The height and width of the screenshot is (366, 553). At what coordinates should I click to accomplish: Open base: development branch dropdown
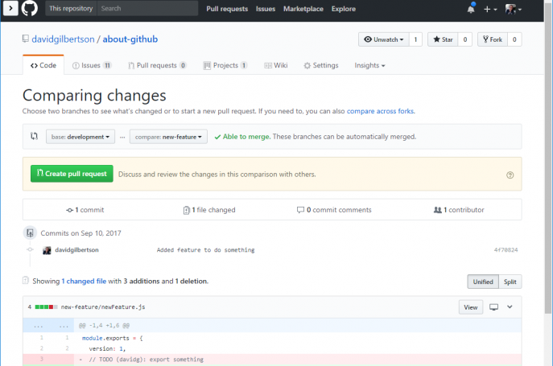(80, 137)
